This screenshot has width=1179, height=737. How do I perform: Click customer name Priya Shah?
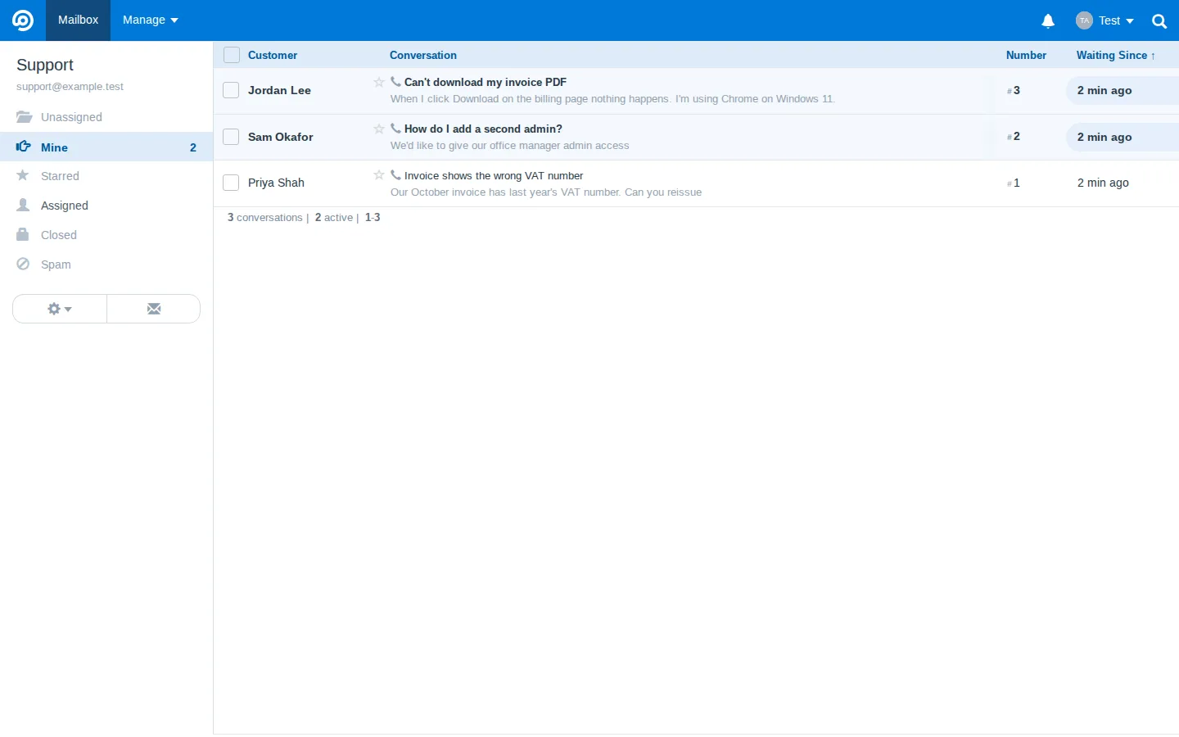[276, 183]
